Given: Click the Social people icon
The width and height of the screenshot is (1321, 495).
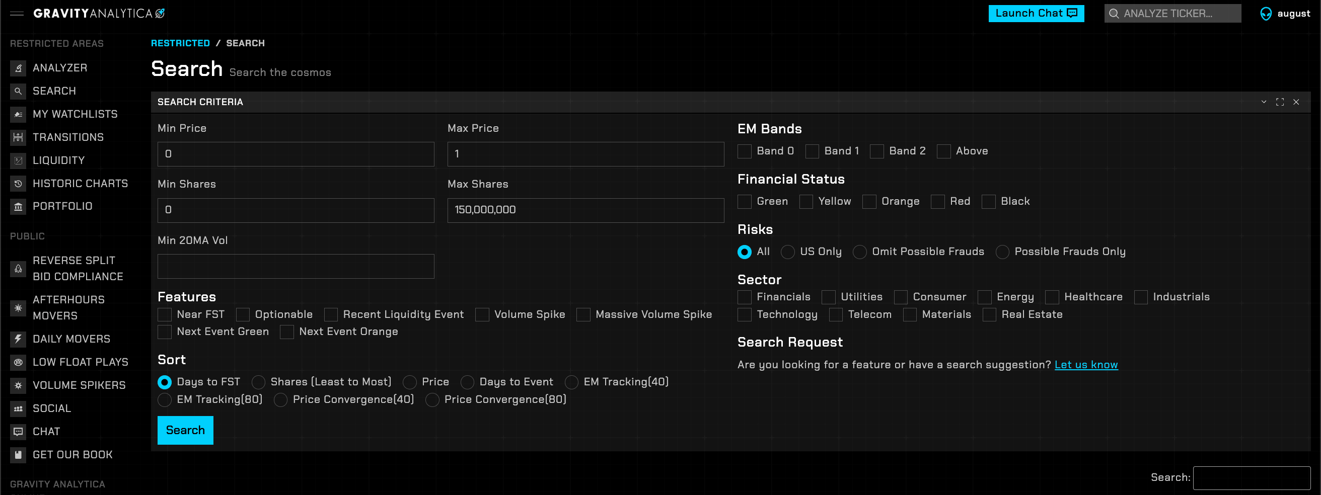Looking at the screenshot, I should 18,408.
